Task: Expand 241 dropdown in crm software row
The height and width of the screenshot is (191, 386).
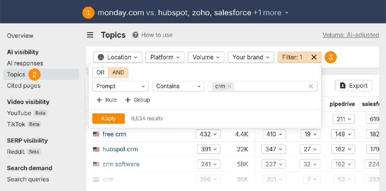Action: click(x=209, y=164)
